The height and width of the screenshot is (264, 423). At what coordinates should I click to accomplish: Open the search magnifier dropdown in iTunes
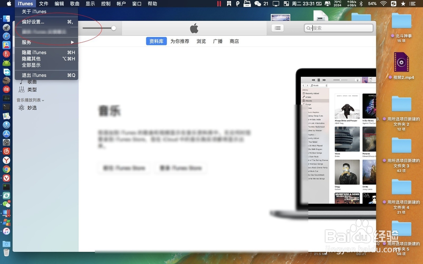point(309,28)
